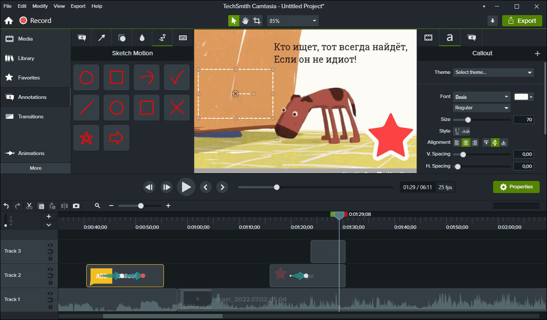The height and width of the screenshot is (320, 547).
Task: Activate the Crop tool
Action: click(257, 21)
